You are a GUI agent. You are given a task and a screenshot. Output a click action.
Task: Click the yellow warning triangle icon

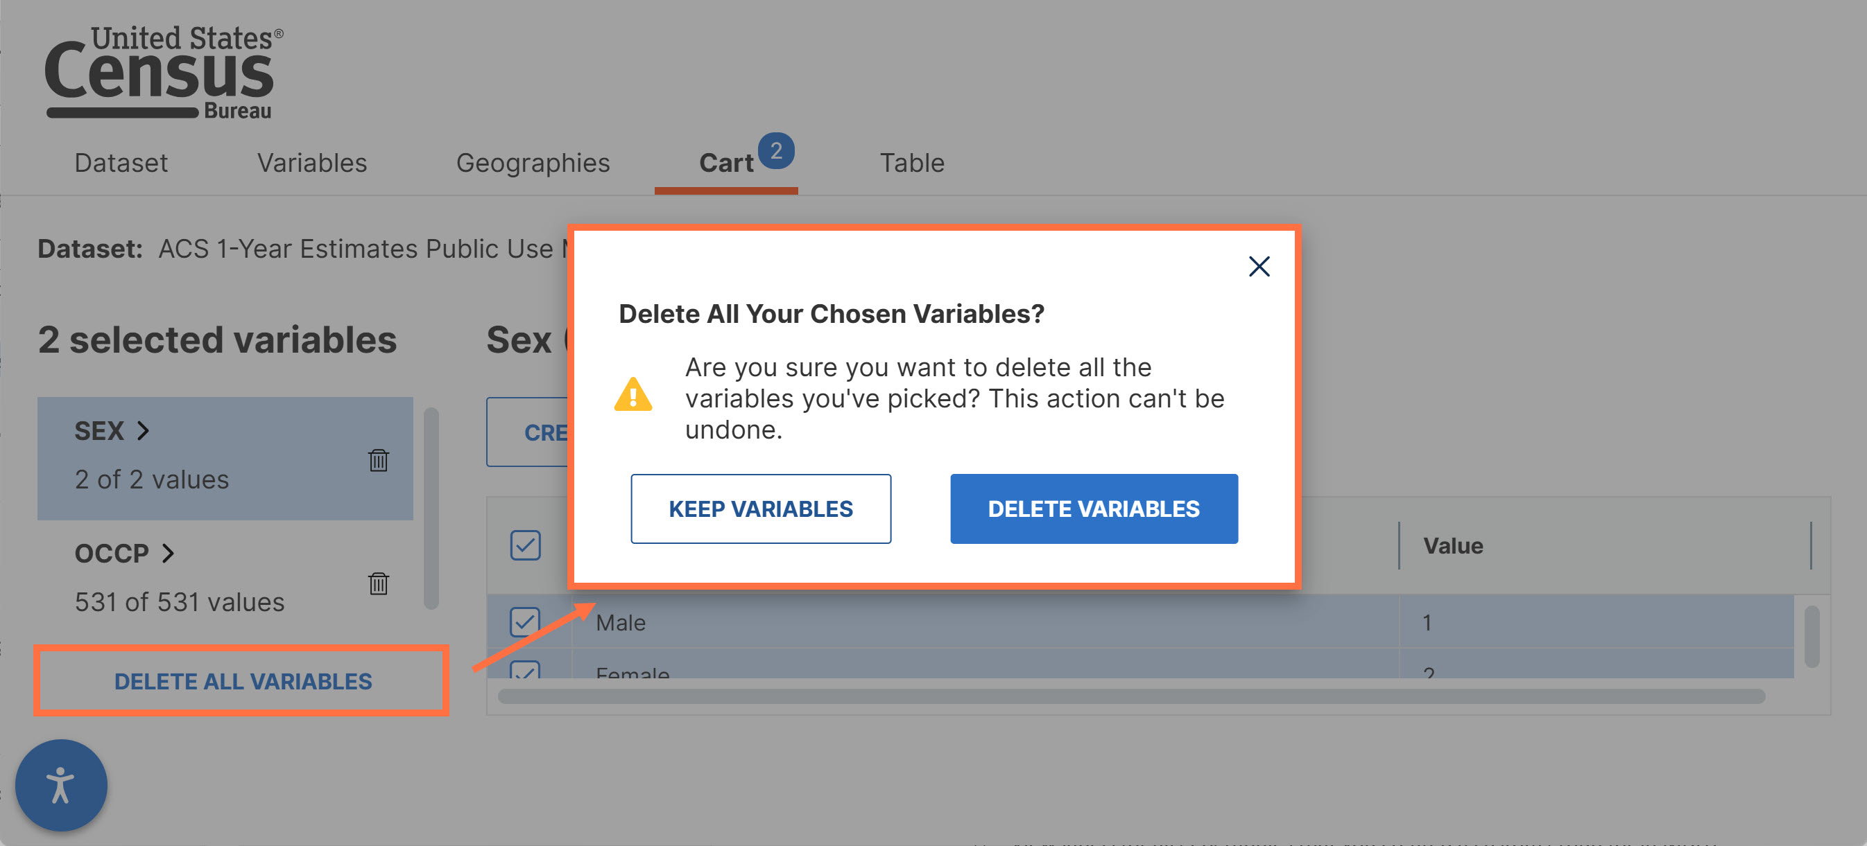633,395
